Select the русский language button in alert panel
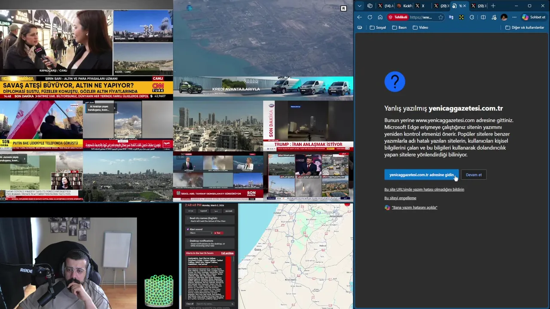Image resolution: width=550 pixels, height=309 pixels. tap(229, 211)
